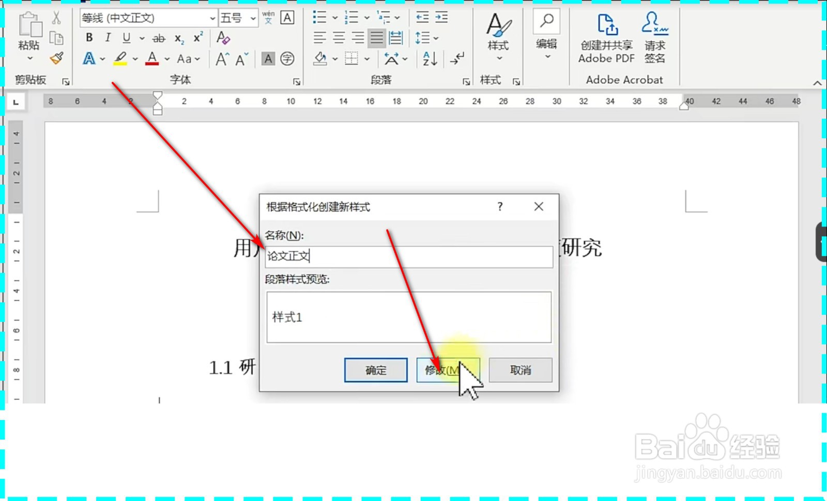Click the 修改(M) modify button
The height and width of the screenshot is (501, 827).
coord(448,370)
